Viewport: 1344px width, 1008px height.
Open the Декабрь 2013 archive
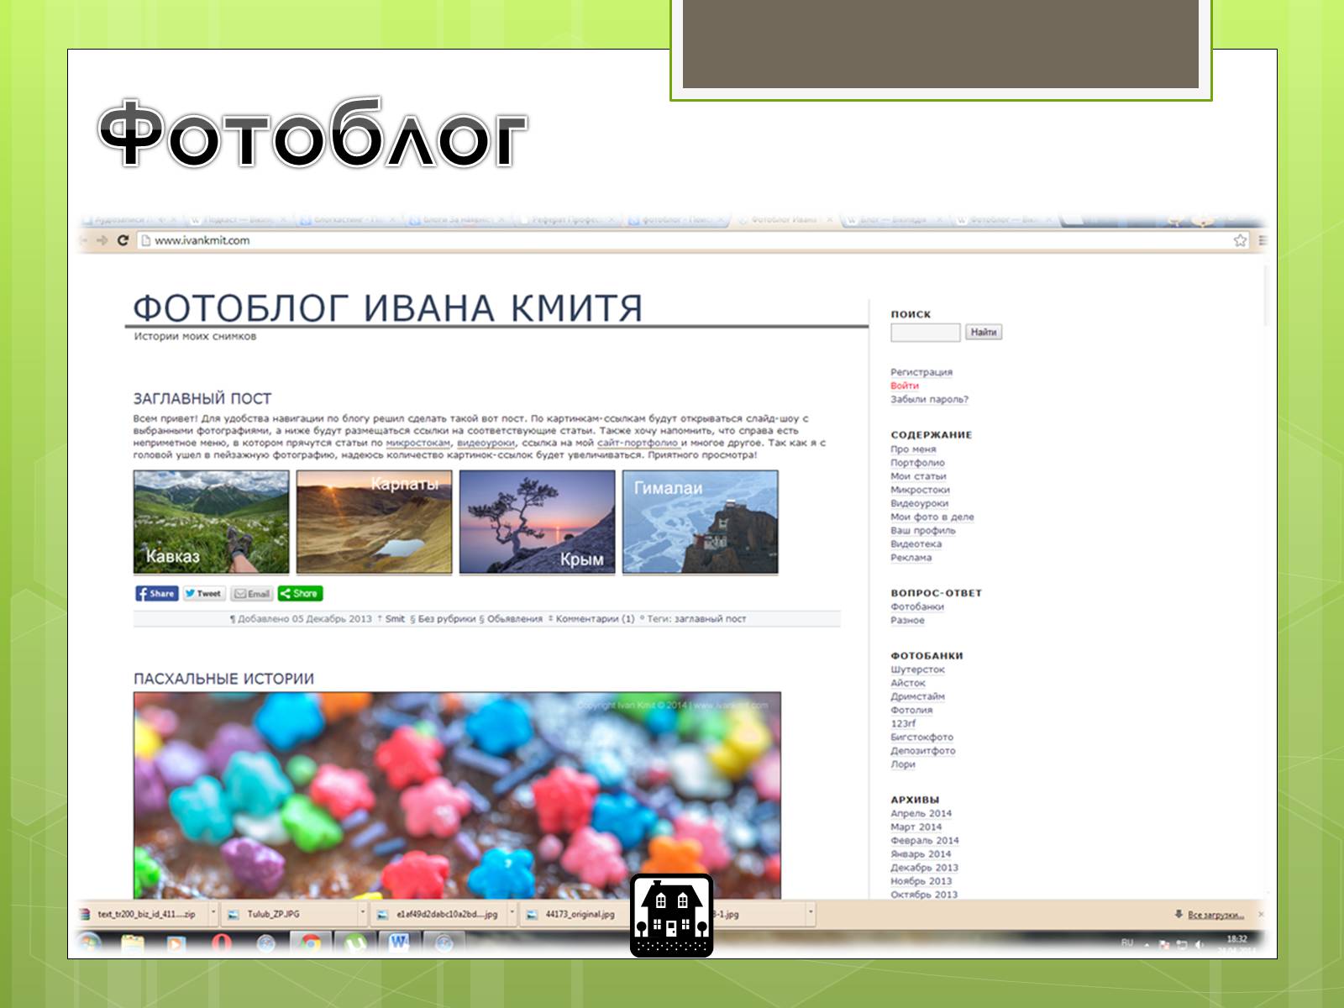924,867
